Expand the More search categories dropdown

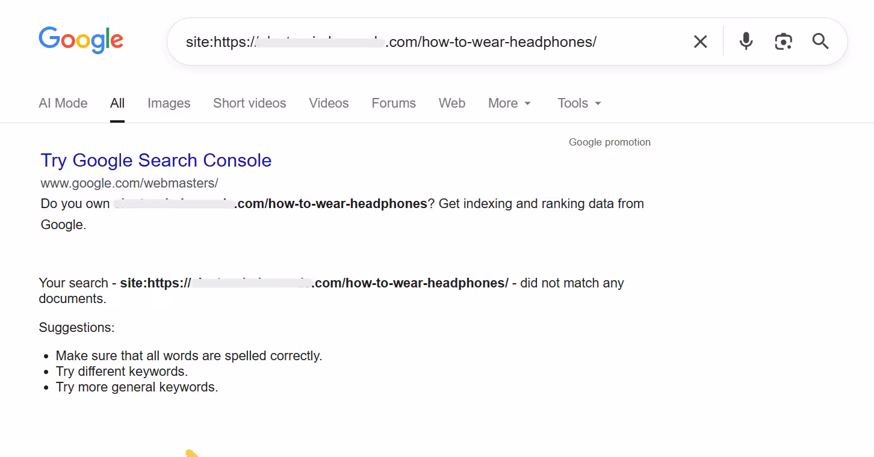[x=509, y=103]
